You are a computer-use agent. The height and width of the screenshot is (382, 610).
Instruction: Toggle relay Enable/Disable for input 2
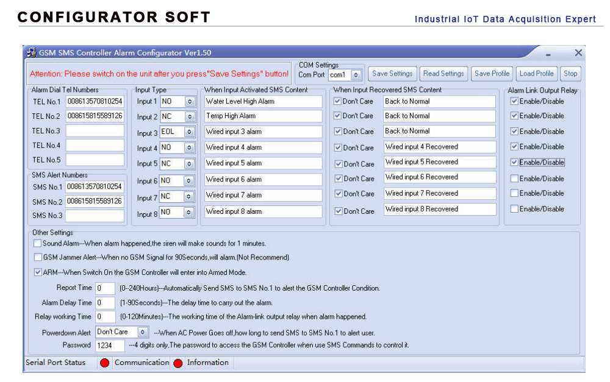click(514, 115)
